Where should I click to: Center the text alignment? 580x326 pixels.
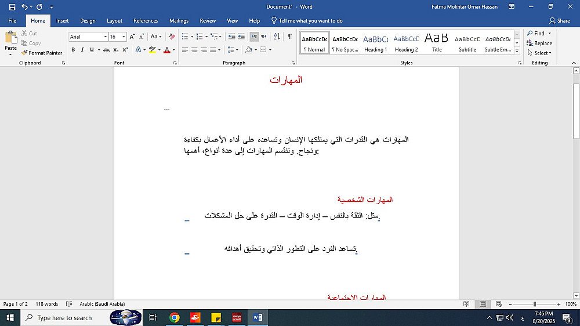pyautogui.click(x=194, y=49)
